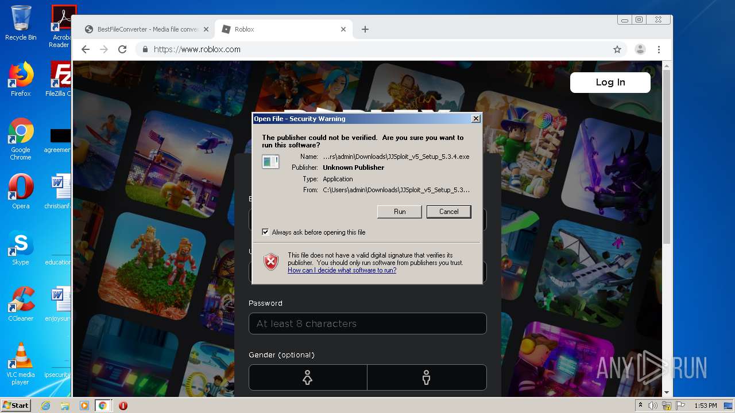The image size is (735, 413).
Task: Open Internet Explorer from the taskbar
Action: [x=45, y=406]
